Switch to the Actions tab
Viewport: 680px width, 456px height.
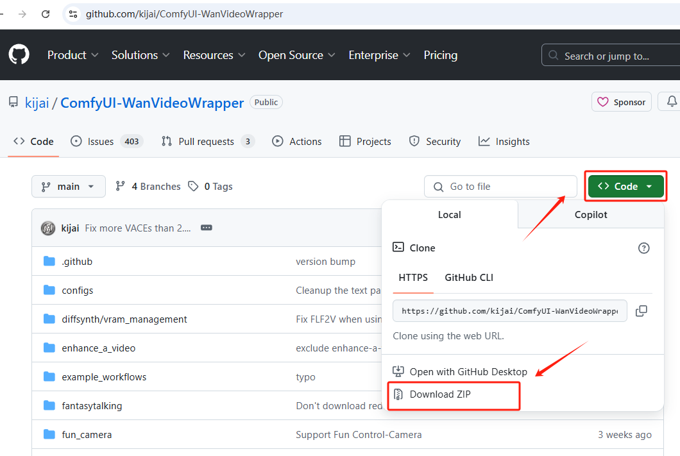(x=296, y=141)
